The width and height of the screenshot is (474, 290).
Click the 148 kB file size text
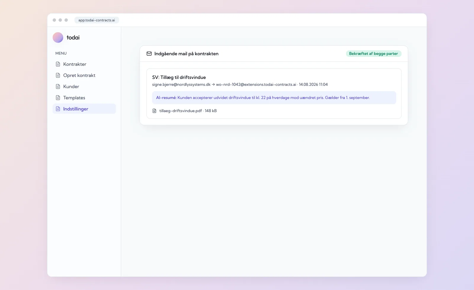click(211, 111)
